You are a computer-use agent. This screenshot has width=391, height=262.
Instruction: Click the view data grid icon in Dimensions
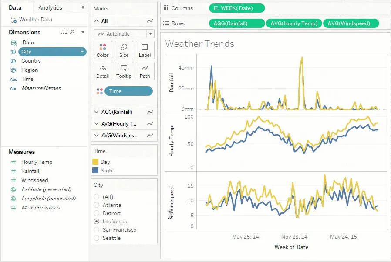[64, 32]
